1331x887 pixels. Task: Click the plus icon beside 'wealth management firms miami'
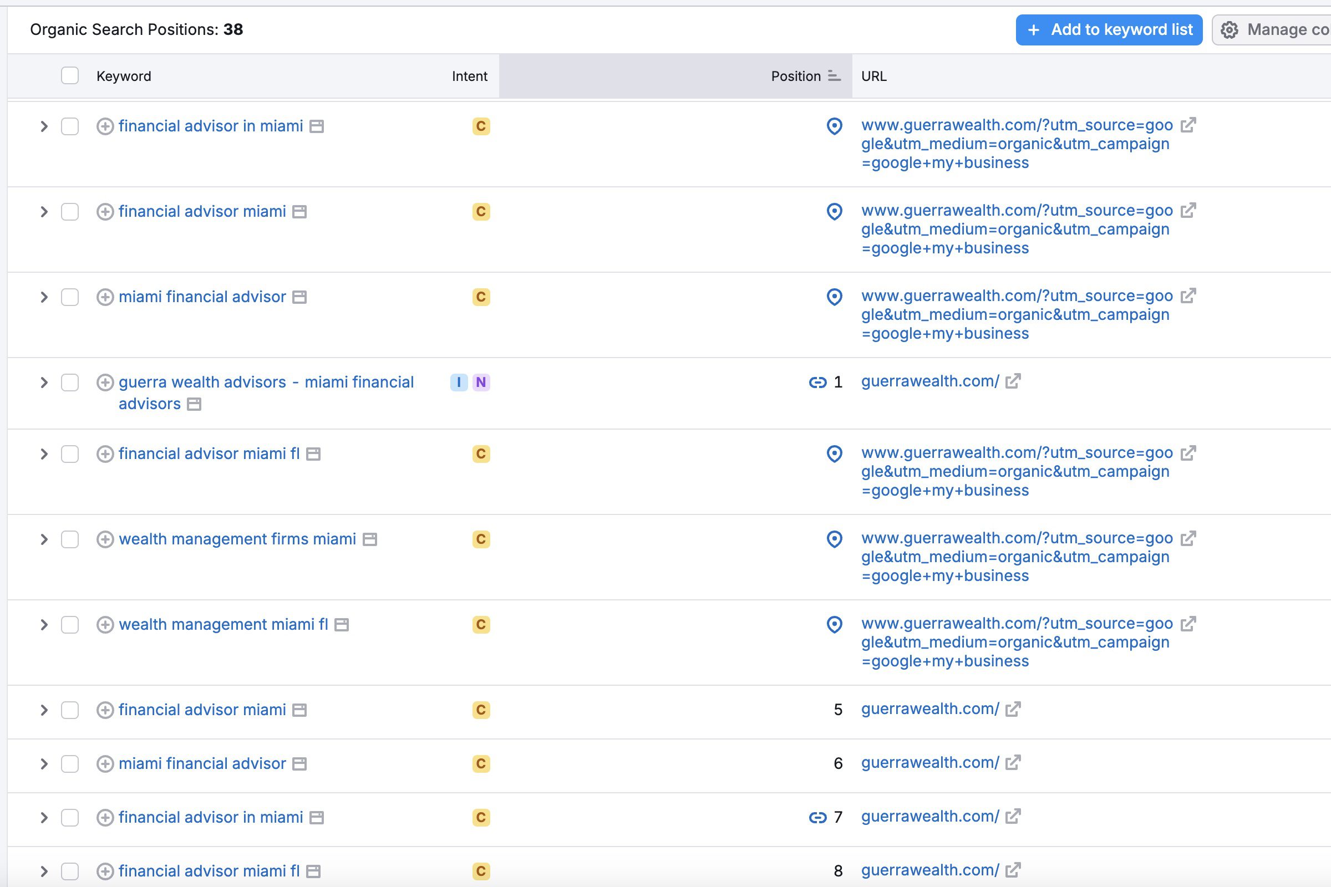105,539
